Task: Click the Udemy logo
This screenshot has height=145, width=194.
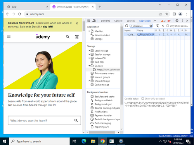Action: [x=43, y=37]
